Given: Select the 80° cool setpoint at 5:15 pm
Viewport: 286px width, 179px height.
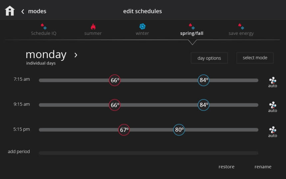Looking at the screenshot, I should coord(179,130).
